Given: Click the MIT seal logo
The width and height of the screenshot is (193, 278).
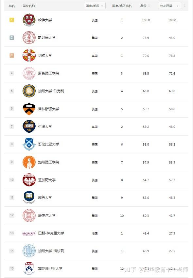Looking at the screenshot, I should [29, 73].
